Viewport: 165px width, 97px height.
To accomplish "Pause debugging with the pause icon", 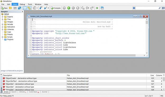I will tap(73, 8).
